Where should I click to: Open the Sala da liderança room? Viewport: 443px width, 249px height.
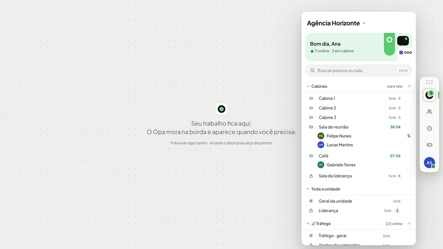click(x=358, y=176)
